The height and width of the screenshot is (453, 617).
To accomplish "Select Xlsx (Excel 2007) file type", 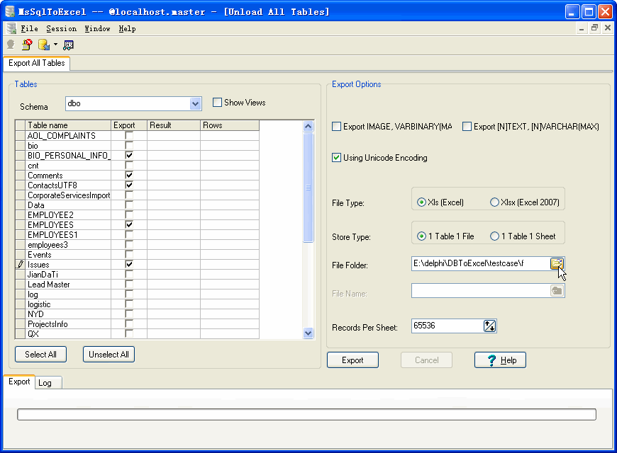I will point(494,202).
